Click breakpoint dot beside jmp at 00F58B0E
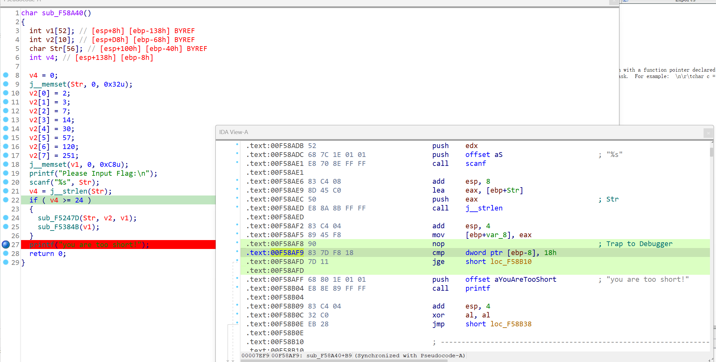The width and height of the screenshot is (716, 362). click(237, 323)
